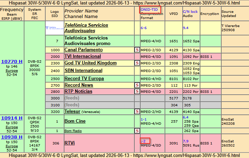Viewport: 249px width, 158px height.
Task: Click the T Viererbe 250908 source cell
Action: 235,28
